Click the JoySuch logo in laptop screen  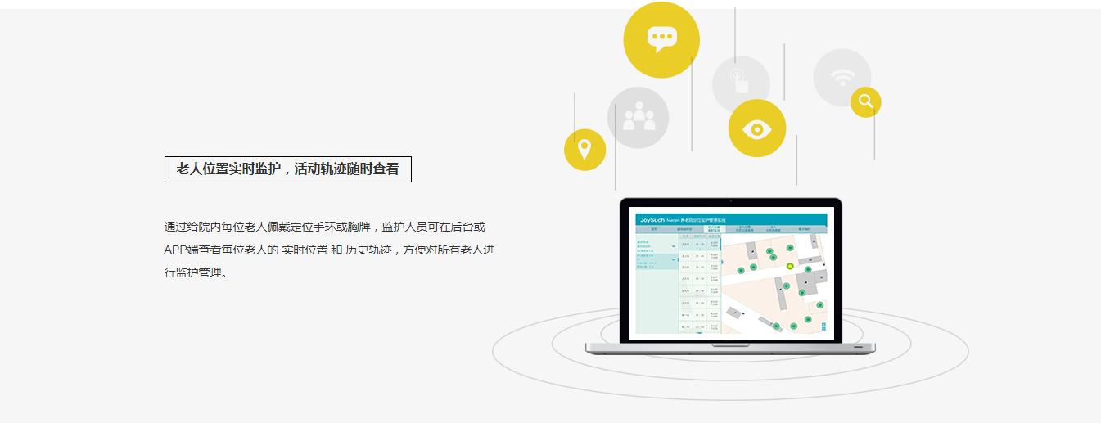pyautogui.click(x=652, y=220)
